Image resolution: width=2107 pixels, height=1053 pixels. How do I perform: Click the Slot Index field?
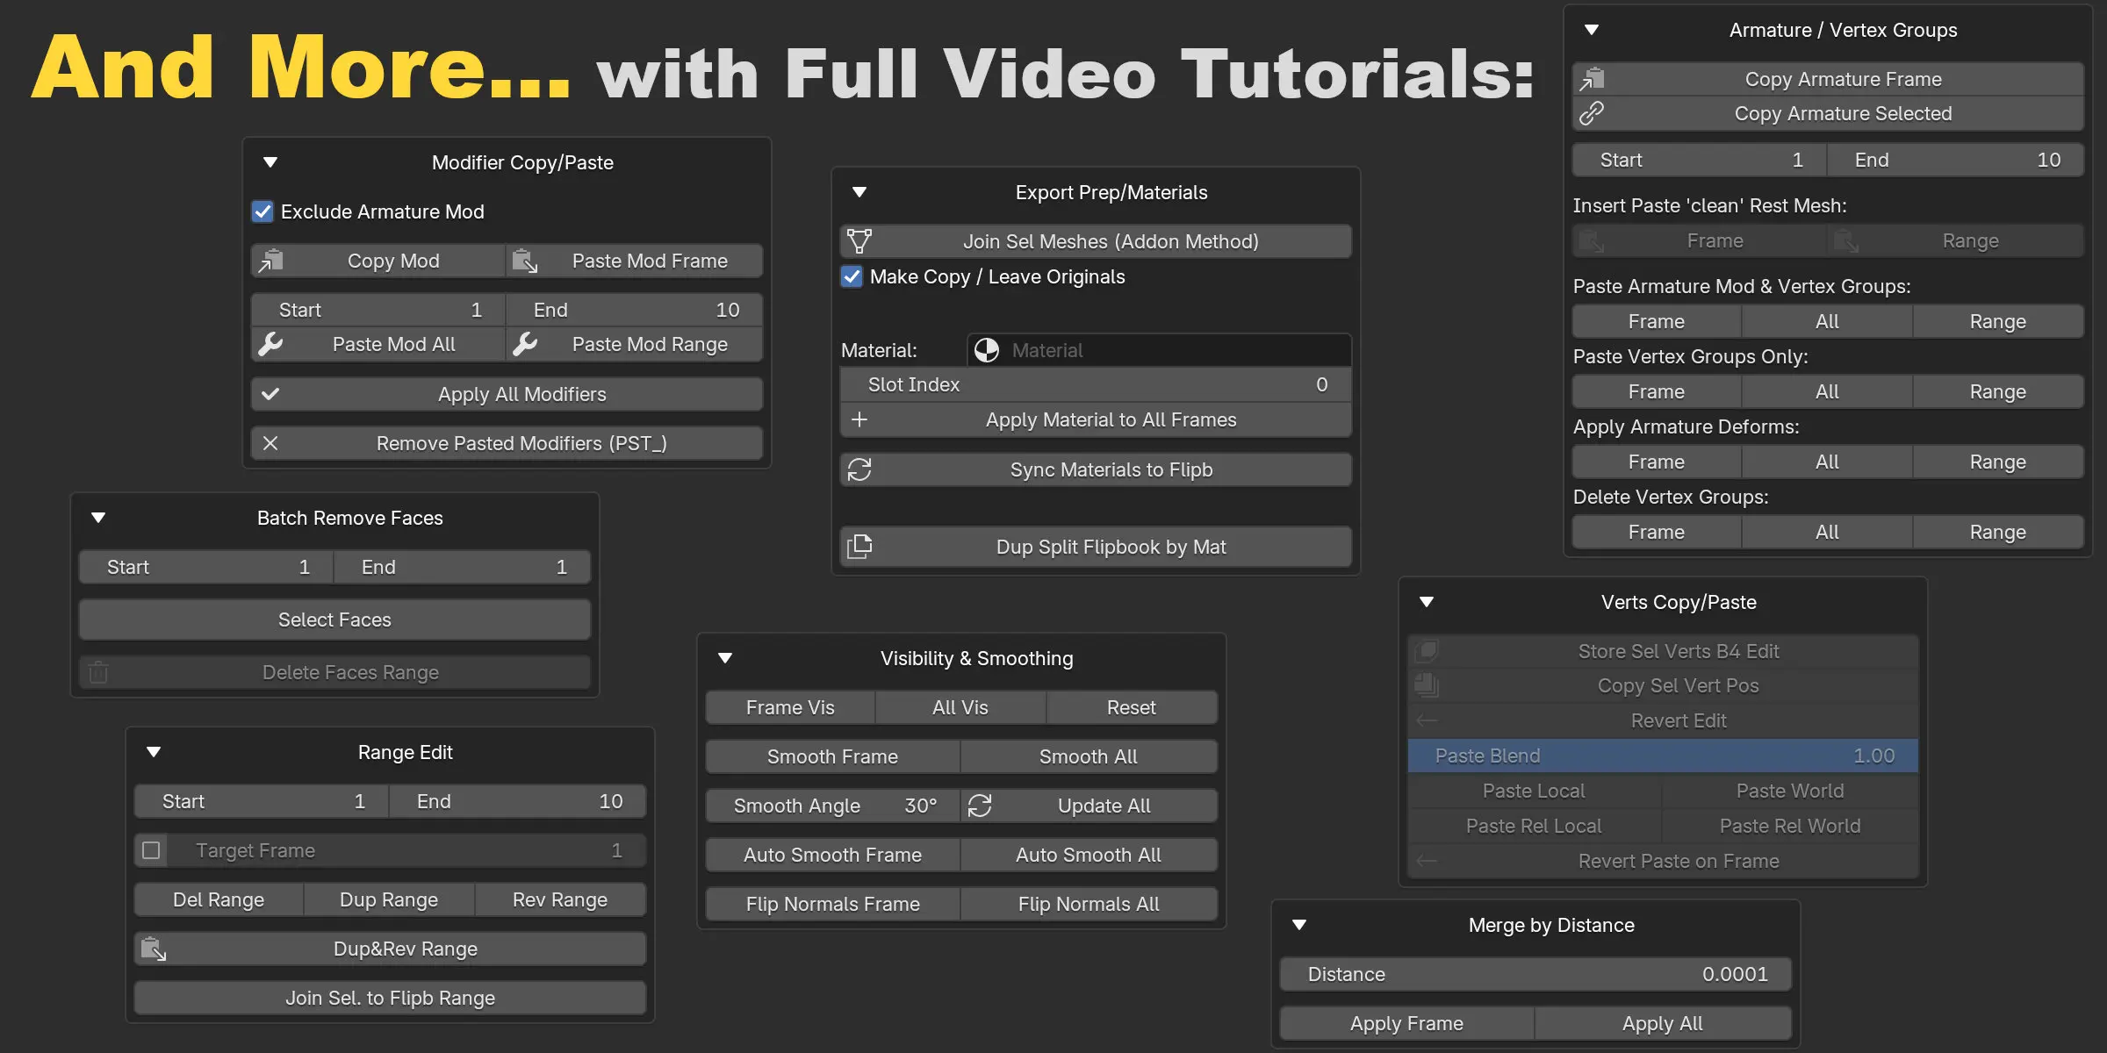point(1096,384)
